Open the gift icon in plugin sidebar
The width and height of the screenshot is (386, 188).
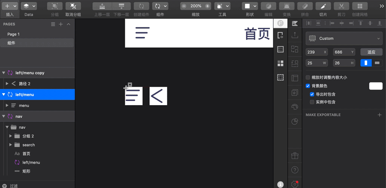(295, 155)
